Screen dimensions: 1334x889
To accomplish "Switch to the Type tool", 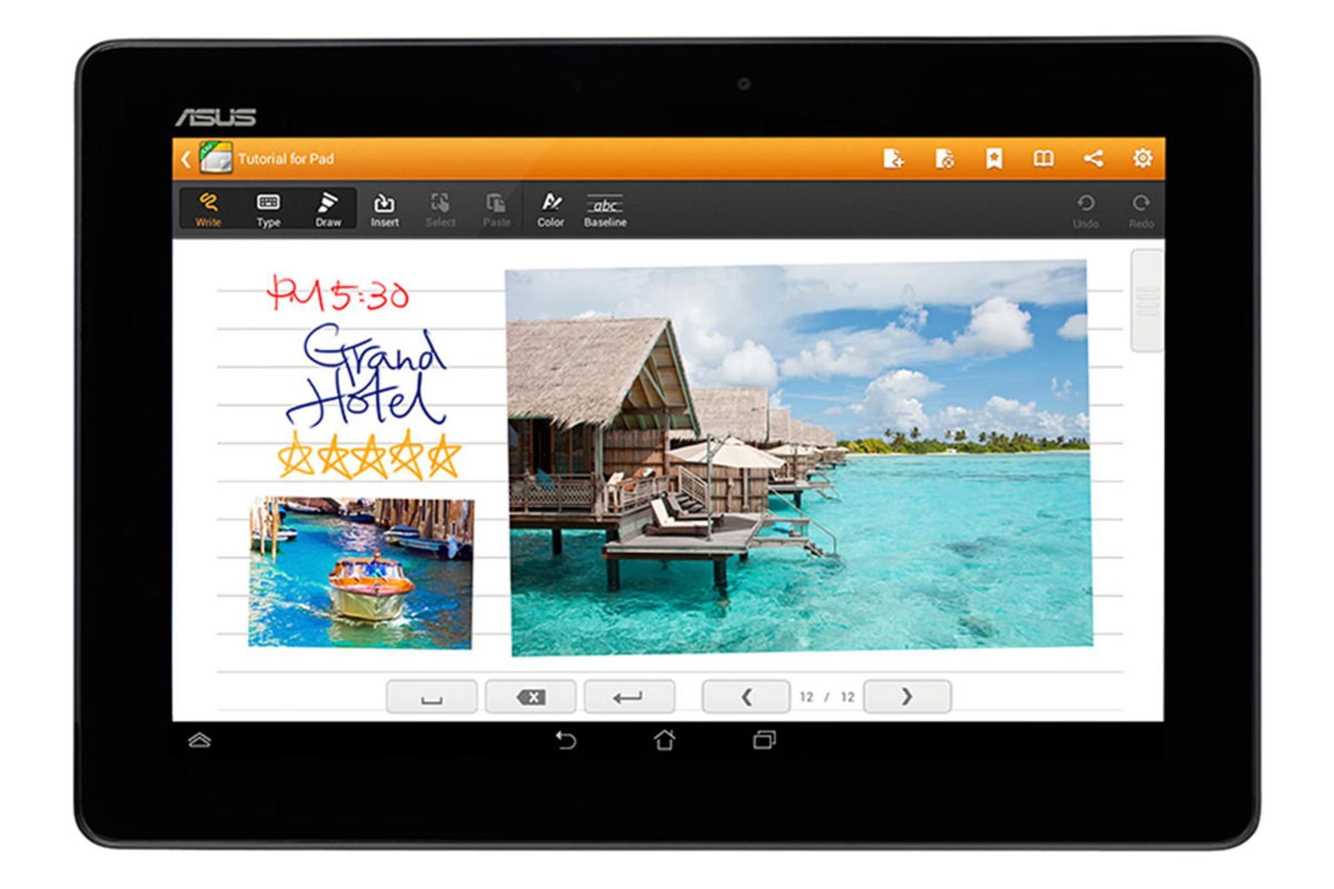I will pyautogui.click(x=268, y=208).
